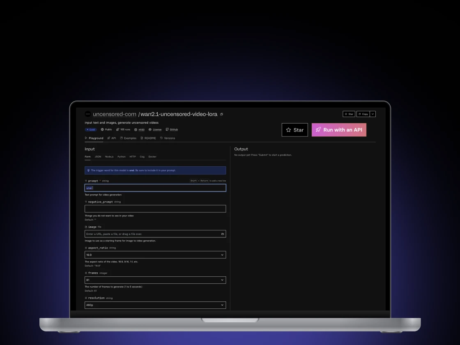Open the frames dropdown showing 81
Viewport: 460px width, 345px height.
pos(155,280)
